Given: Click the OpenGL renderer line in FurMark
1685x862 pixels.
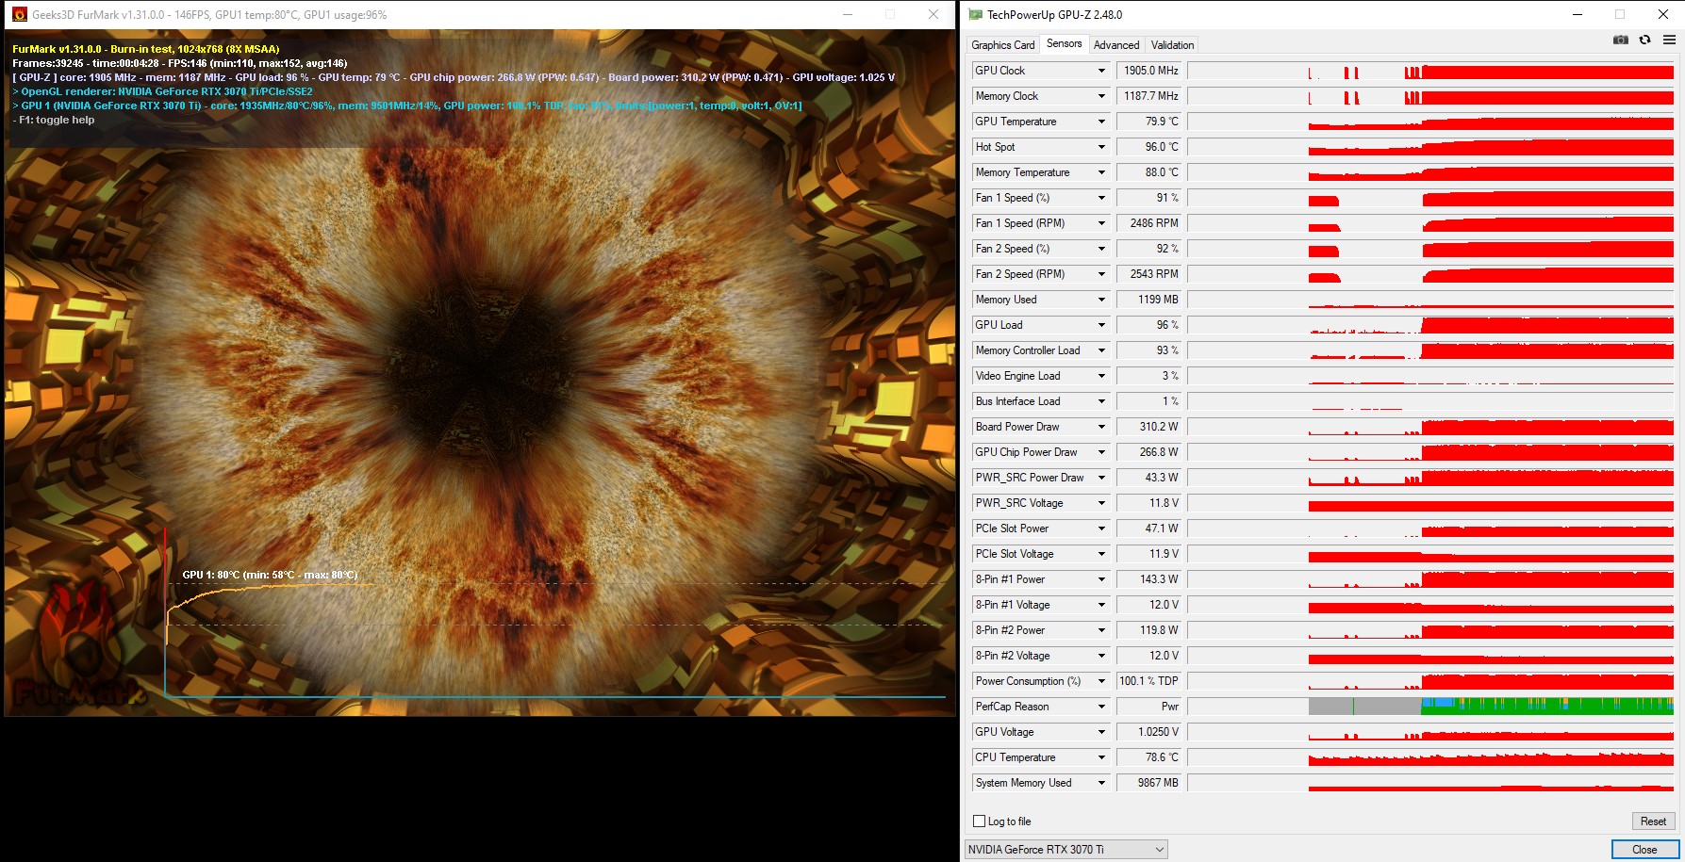Looking at the screenshot, I should (x=163, y=92).
